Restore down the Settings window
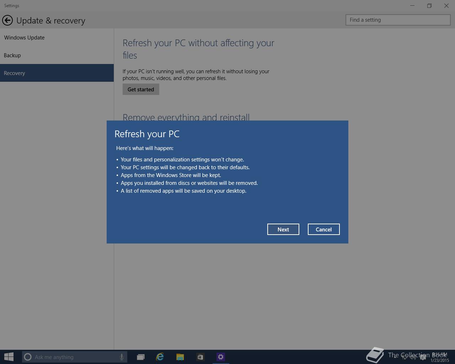This screenshot has width=455, height=364. pos(429,6)
